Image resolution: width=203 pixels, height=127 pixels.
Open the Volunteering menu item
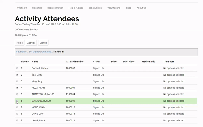click(x=114, y=8)
